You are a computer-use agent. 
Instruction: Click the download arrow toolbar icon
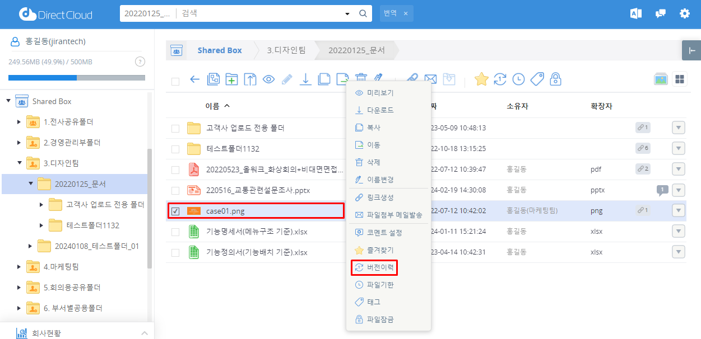305,79
